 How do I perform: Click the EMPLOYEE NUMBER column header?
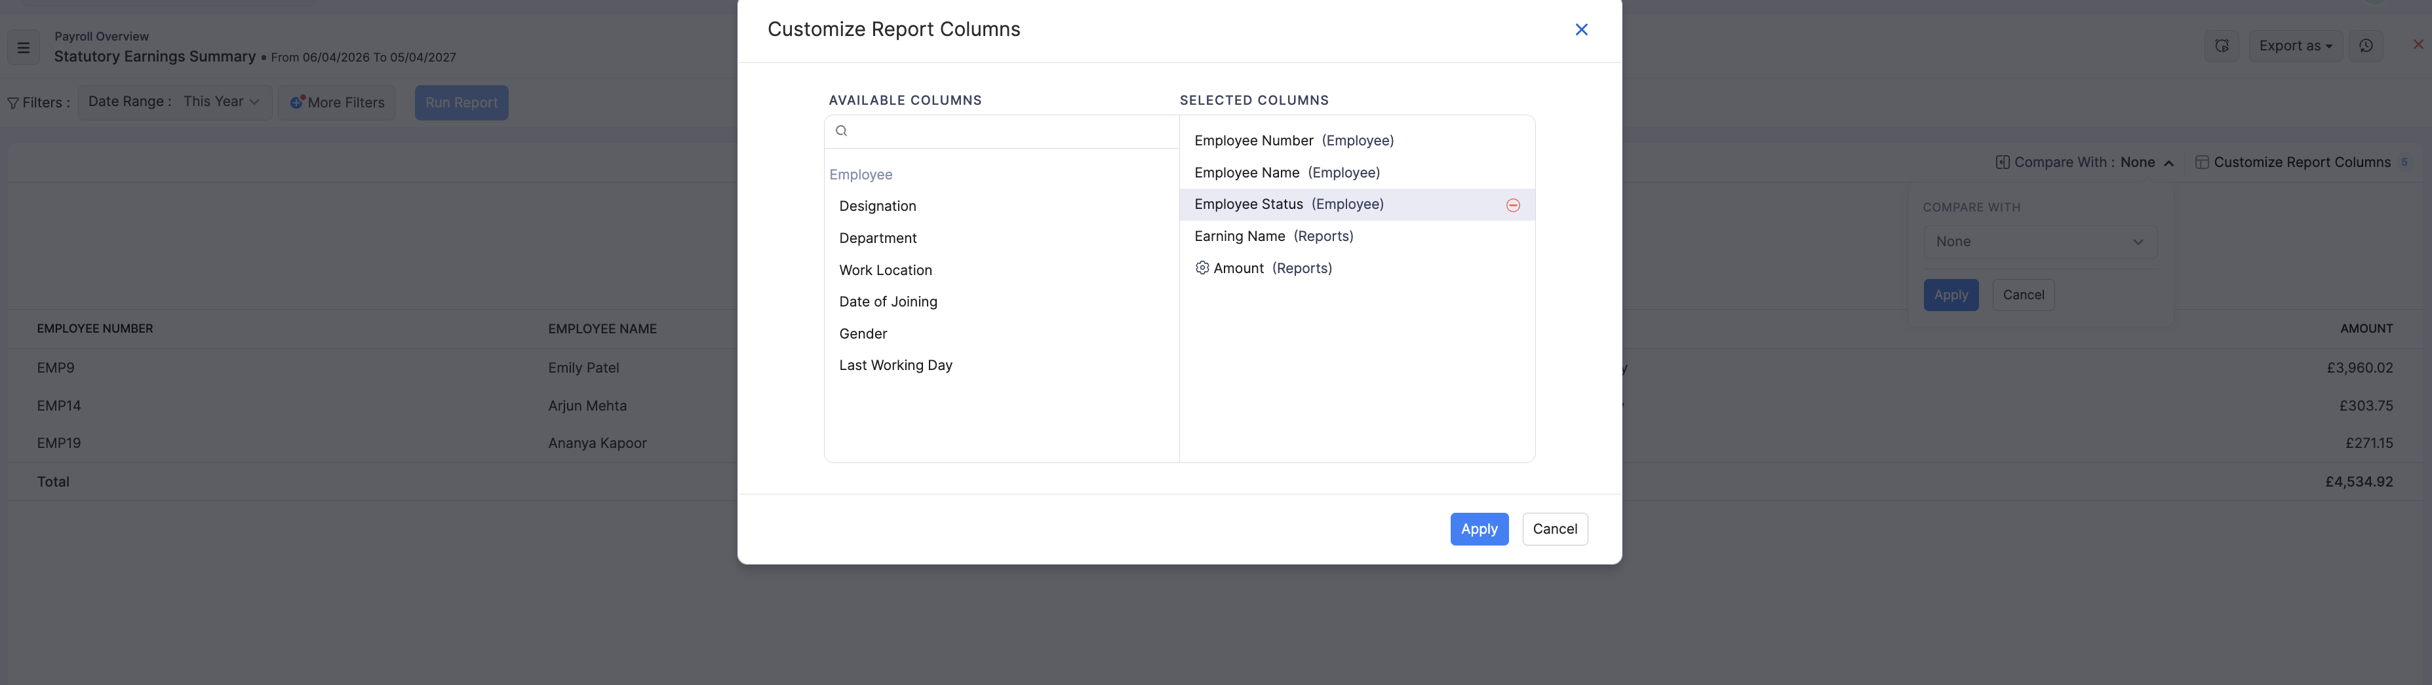tap(94, 328)
